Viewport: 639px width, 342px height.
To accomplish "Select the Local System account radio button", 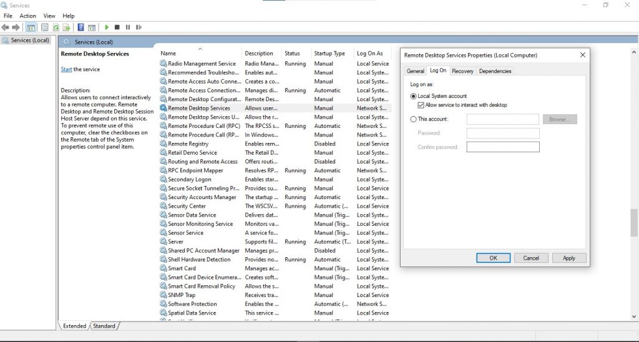I will point(413,96).
